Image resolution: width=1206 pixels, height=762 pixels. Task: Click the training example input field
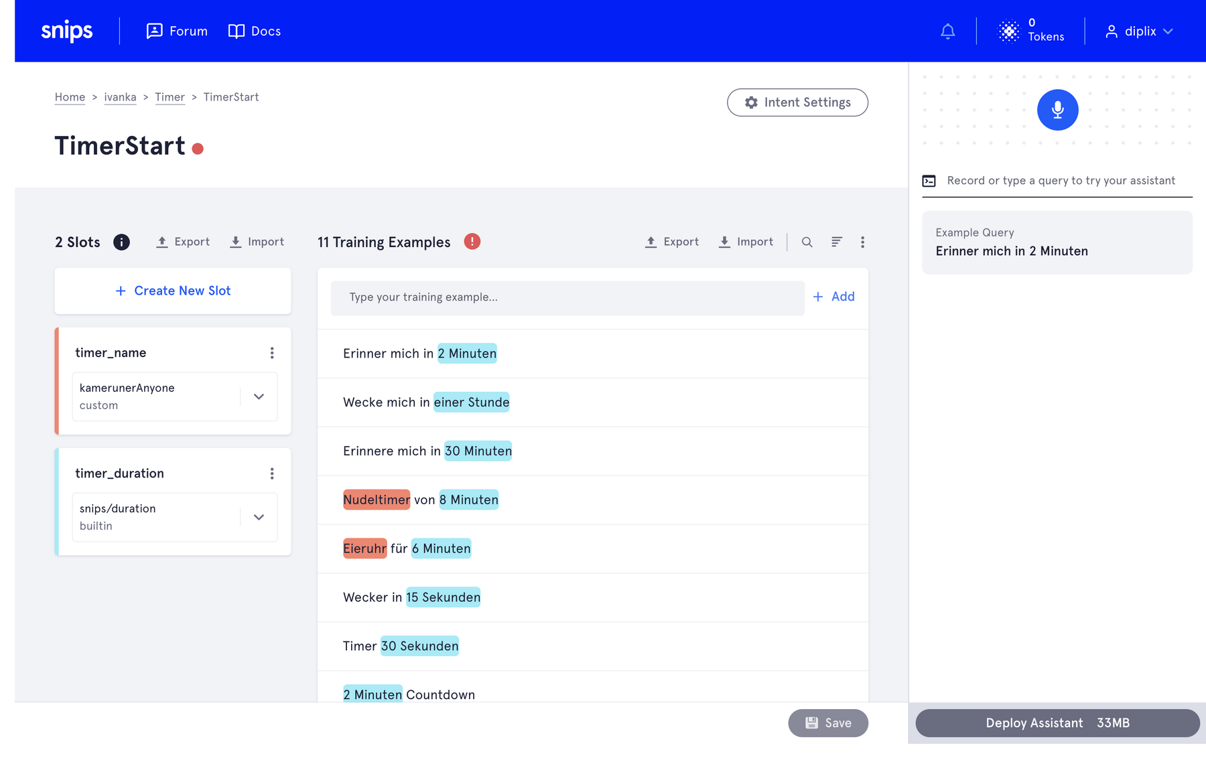tap(567, 297)
